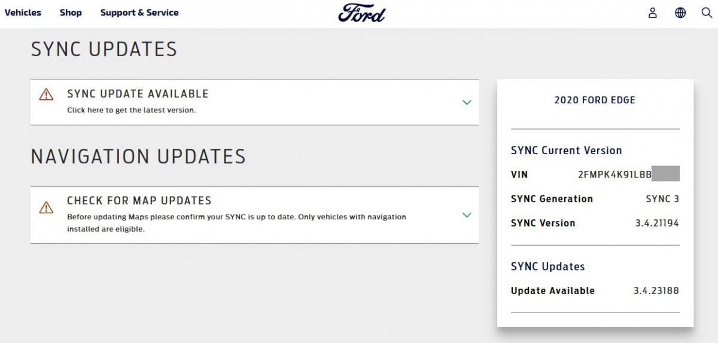Click the SYNC UPDATE AVAILABLE heading
The width and height of the screenshot is (718, 343).
138,94
